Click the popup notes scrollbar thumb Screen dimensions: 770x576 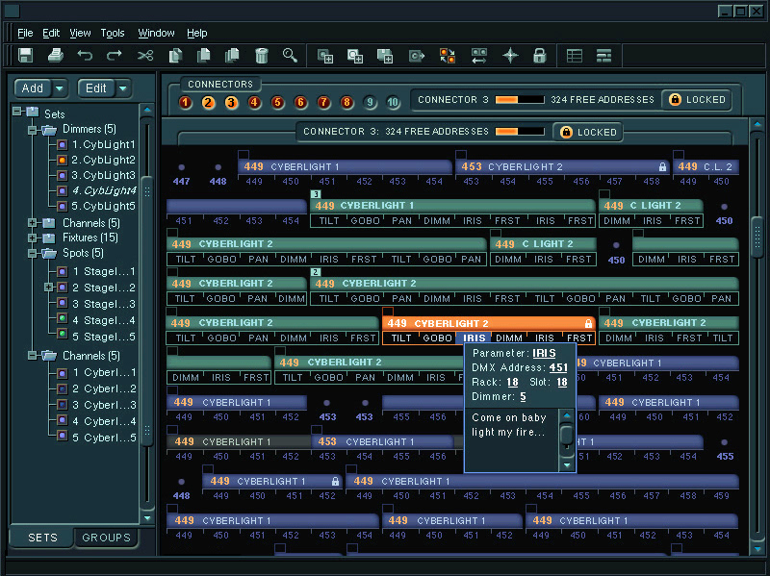[x=567, y=436]
